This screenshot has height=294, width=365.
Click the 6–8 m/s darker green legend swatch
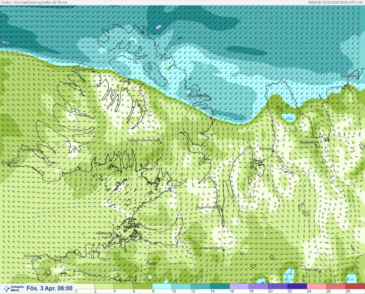(142, 286)
